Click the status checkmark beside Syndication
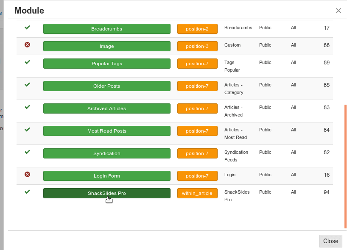This screenshot has height=250, width=347. coord(27,152)
